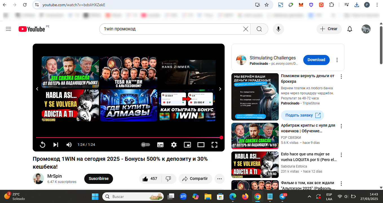Viewport: 383px width, 203px height.
Task: Open the browser downloads icon
Action: tap(357, 5)
